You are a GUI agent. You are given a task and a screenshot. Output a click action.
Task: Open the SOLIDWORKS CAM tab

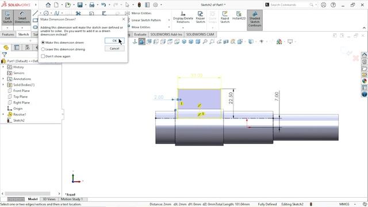click(x=200, y=34)
